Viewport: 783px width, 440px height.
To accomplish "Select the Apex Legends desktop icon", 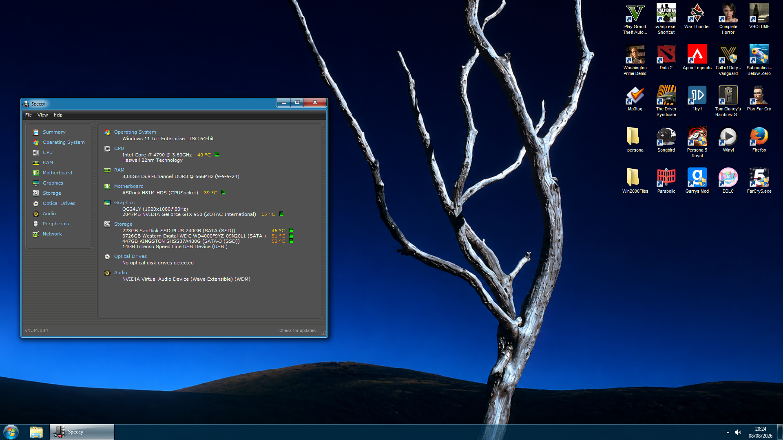I will tap(697, 57).
